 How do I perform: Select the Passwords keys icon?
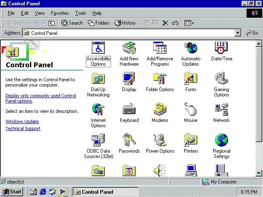pyautogui.click(x=129, y=140)
